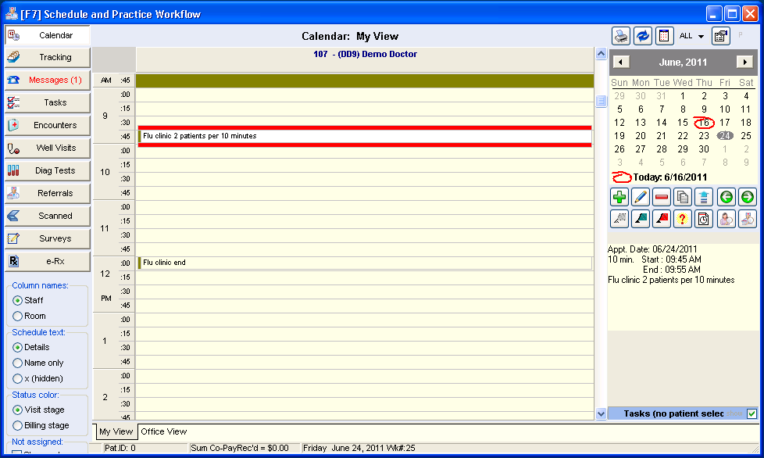764x458 pixels.
Task: Select the Staff column names option
Action: pyautogui.click(x=17, y=301)
